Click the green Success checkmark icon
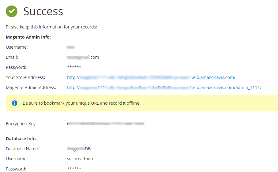The width and height of the screenshot is (278, 172). (x=12, y=11)
